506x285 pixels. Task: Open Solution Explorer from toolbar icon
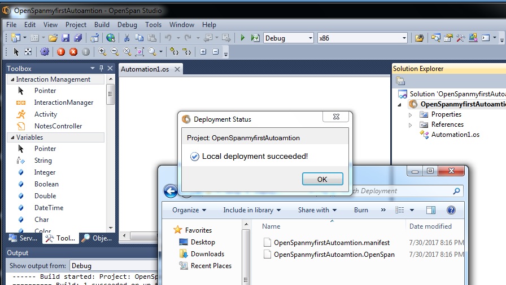tap(435, 38)
